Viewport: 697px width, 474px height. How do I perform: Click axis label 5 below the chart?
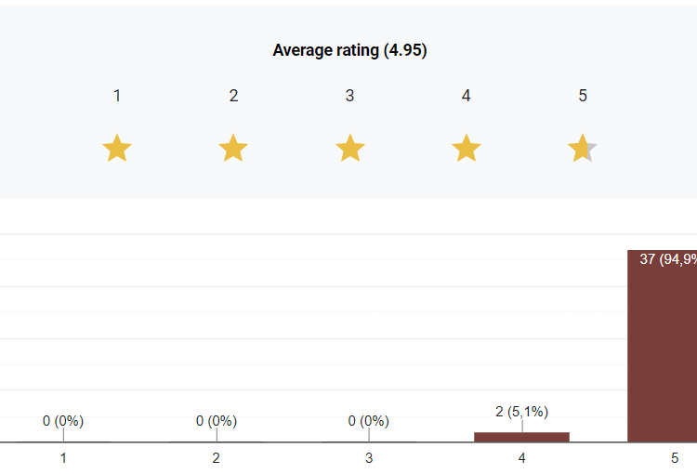[675, 457]
